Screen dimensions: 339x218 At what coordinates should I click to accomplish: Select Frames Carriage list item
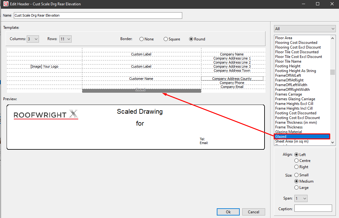point(289,94)
